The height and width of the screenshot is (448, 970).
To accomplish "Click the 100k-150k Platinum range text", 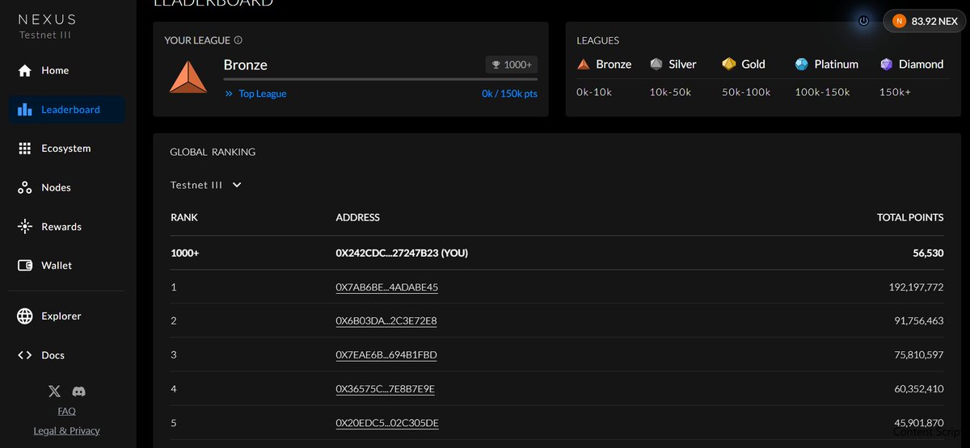I will pos(822,92).
